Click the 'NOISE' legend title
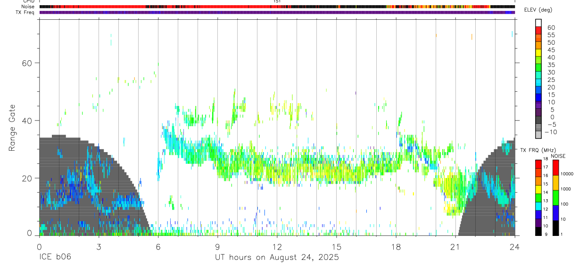The image size is (579, 267). pyautogui.click(x=558, y=156)
